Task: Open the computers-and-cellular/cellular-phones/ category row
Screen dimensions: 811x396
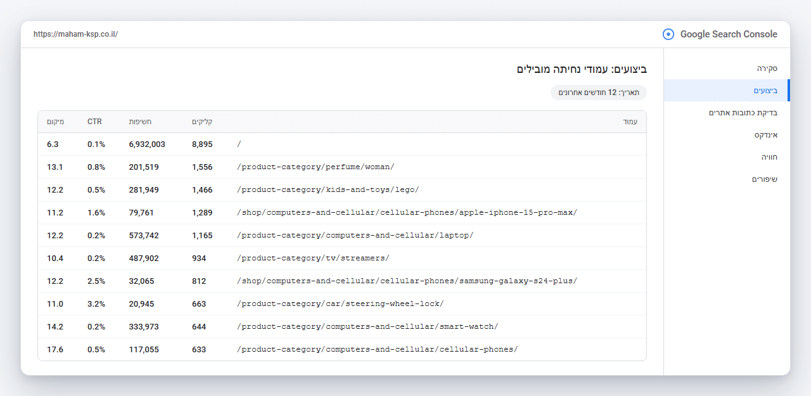Action: pyautogui.click(x=342, y=350)
